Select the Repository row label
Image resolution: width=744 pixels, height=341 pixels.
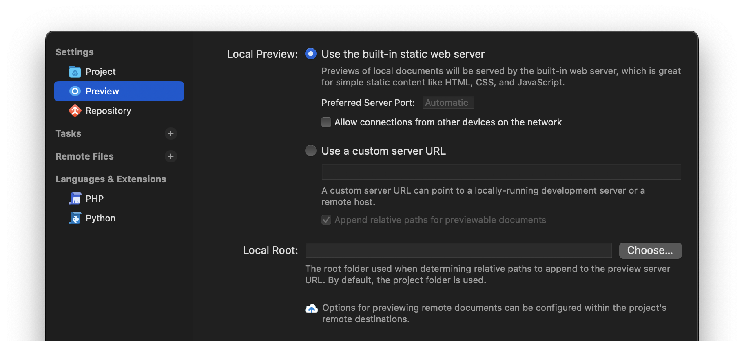tap(108, 111)
